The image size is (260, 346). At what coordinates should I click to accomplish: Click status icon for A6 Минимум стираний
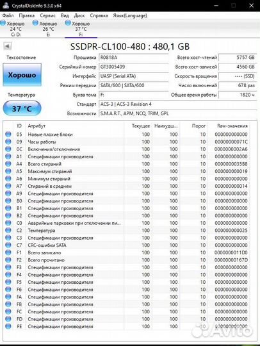click(8, 179)
